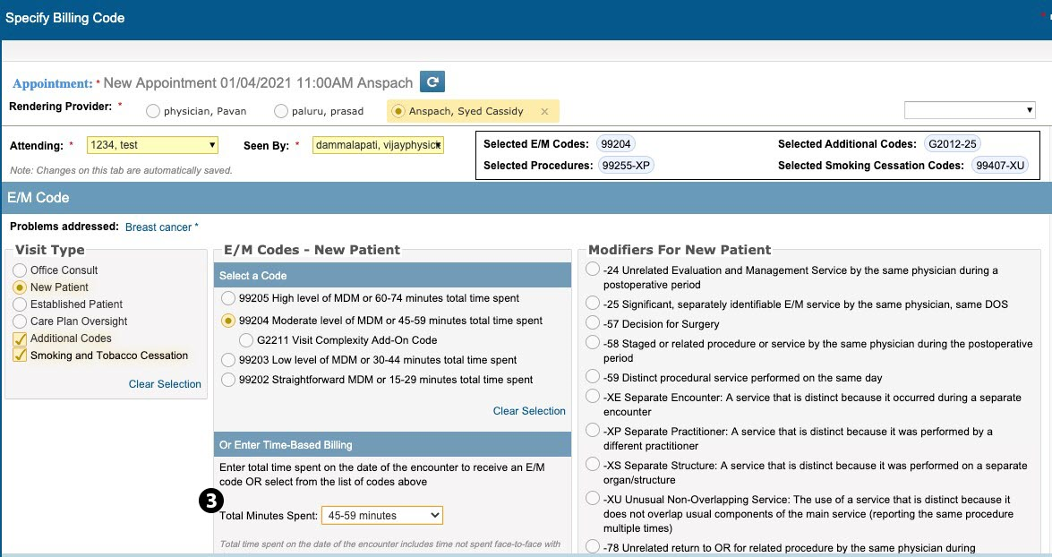
Task: Click Clear Selection under E/M Codes
Action: click(x=529, y=411)
